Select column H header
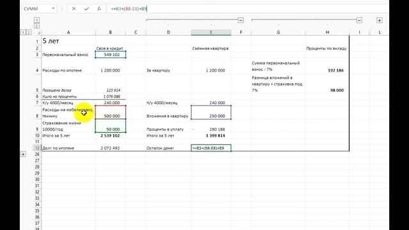 (327, 33)
